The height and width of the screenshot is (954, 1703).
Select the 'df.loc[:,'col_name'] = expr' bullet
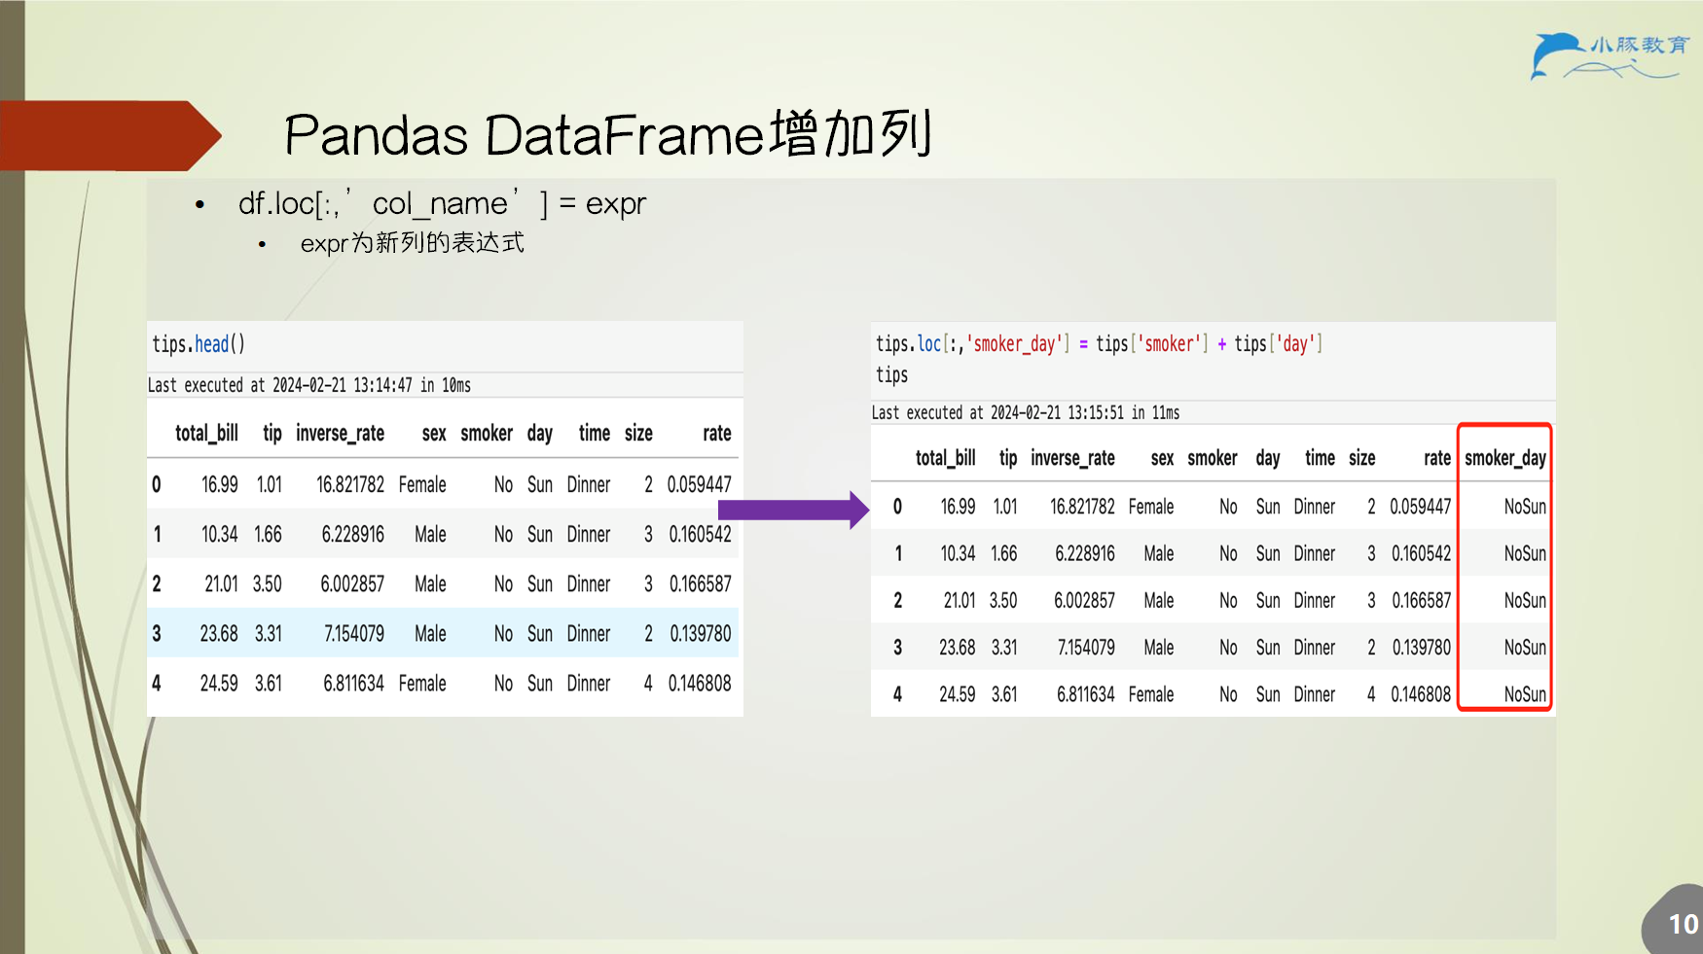tap(442, 203)
